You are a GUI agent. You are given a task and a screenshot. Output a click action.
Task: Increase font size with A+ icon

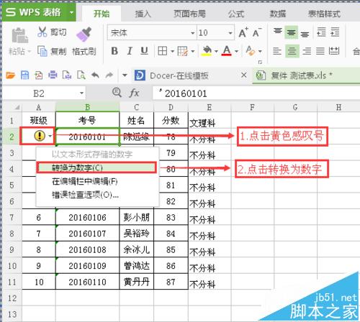[x=243, y=32]
